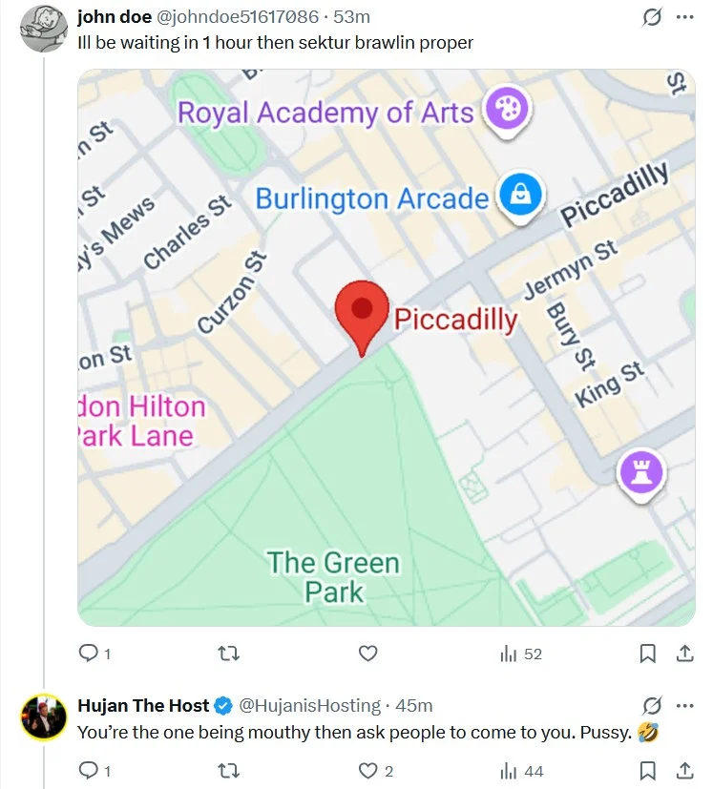View analytics showing 44 views

click(521, 771)
